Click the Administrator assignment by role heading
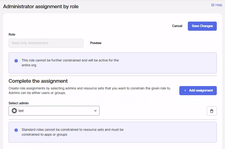The width and height of the screenshot is (225, 149). tap(41, 6)
